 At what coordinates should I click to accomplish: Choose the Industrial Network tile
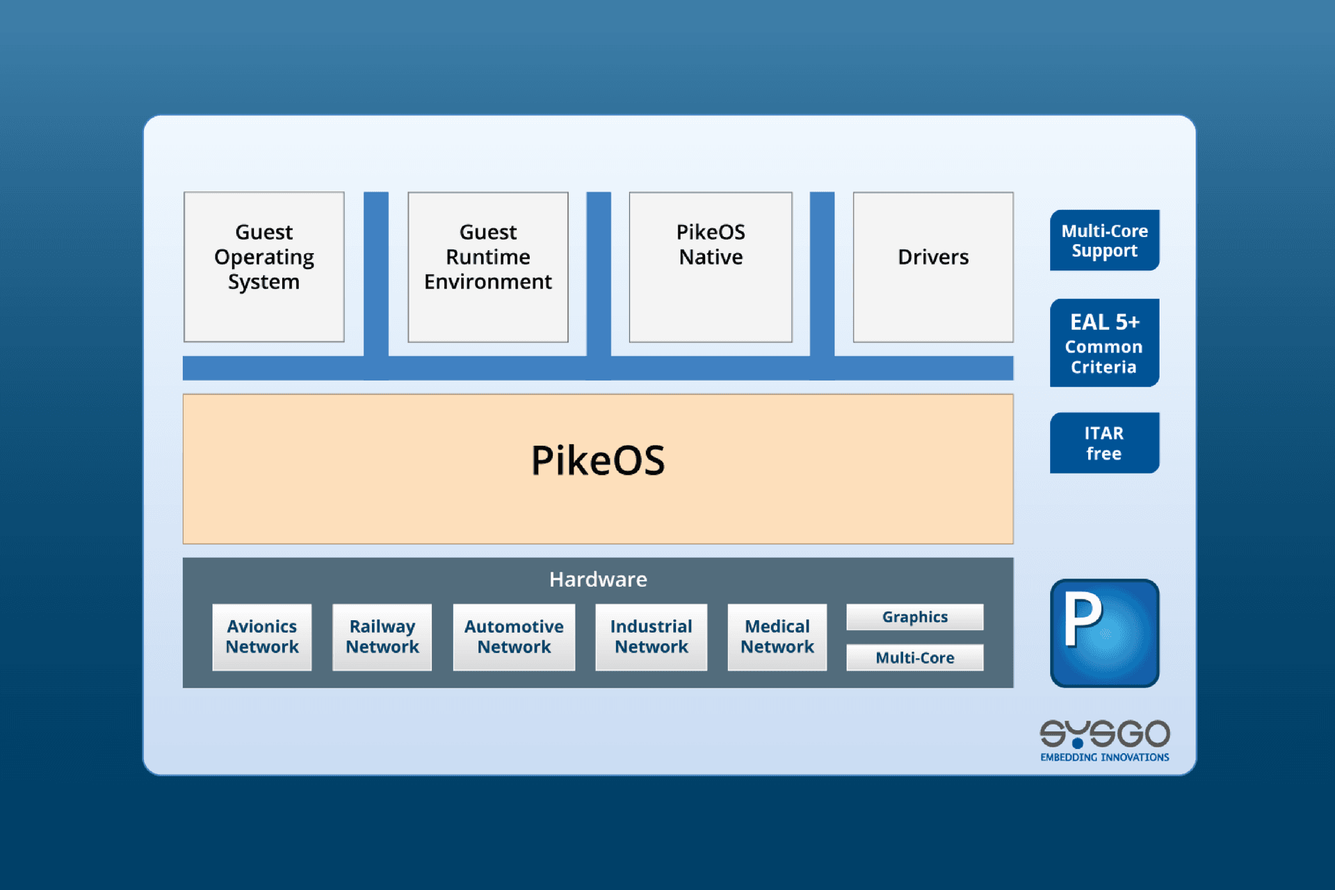pos(651,637)
